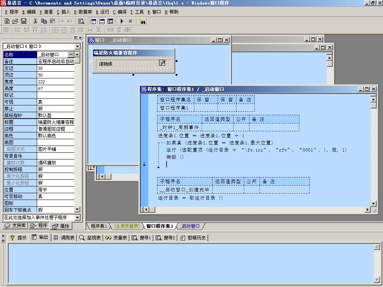Click the center horizontally in window icon

56,30
